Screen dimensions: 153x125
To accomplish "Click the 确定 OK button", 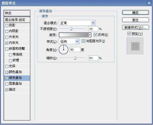I will click(135, 12).
